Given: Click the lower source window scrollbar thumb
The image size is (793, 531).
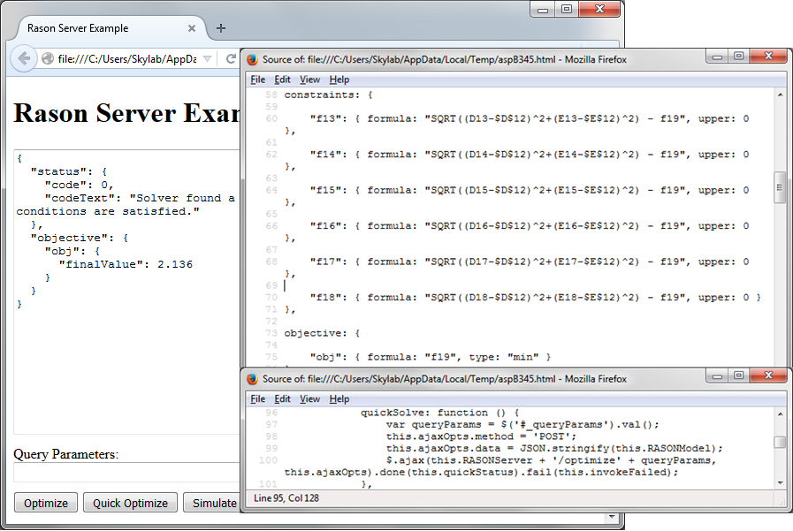Looking at the screenshot, I should [x=780, y=442].
